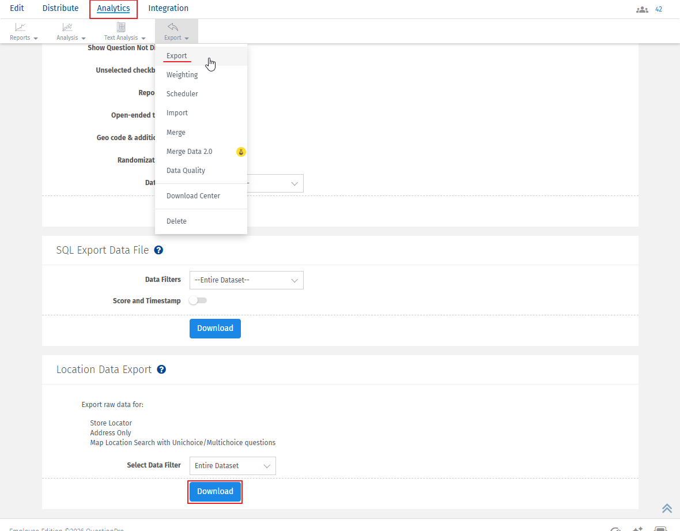680x531 pixels.
Task: Open Download Center from the menu
Action: tap(193, 196)
